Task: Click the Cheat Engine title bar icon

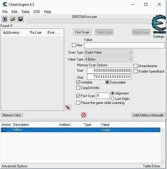Action: 5,5
